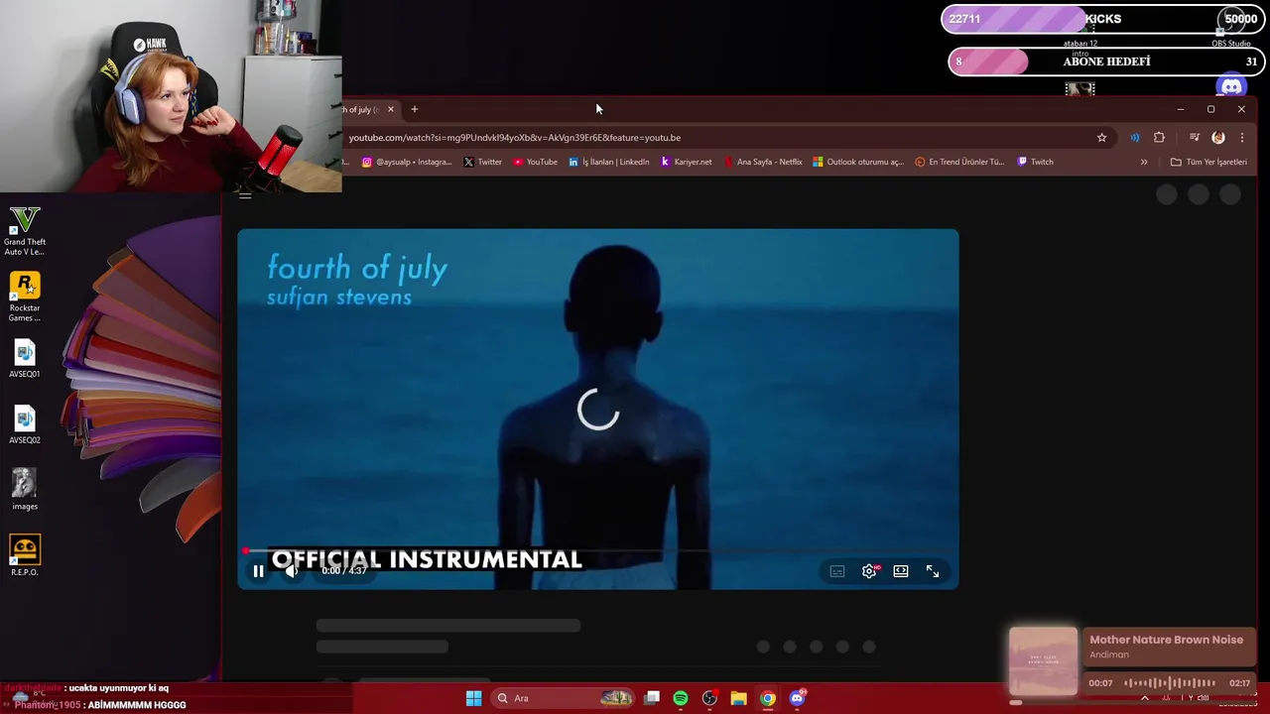1270x714 pixels.
Task: Click the fourth of july video frame
Action: click(x=598, y=409)
